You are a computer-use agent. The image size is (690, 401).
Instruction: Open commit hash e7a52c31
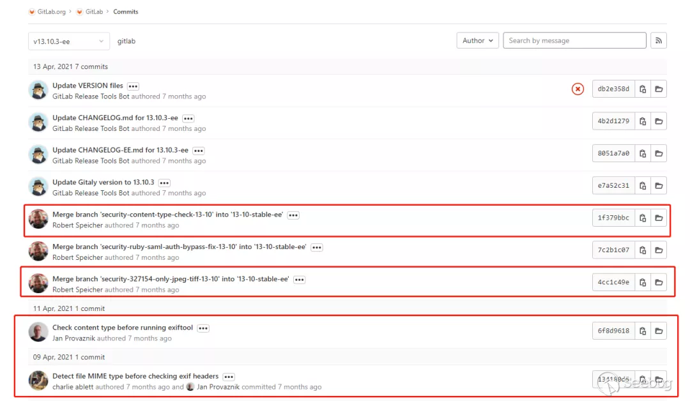pyautogui.click(x=613, y=186)
